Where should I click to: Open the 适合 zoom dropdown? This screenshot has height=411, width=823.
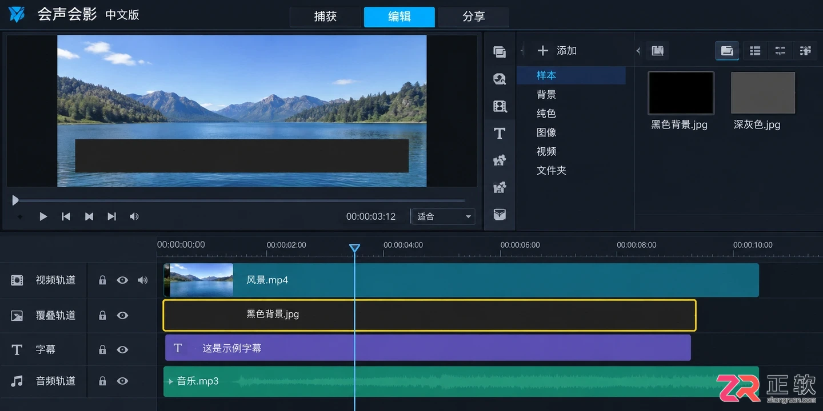click(x=443, y=216)
